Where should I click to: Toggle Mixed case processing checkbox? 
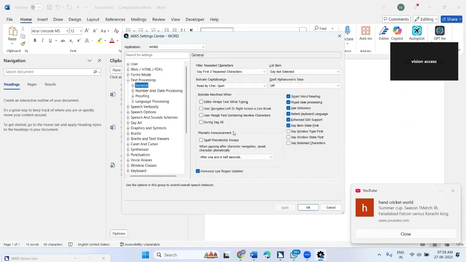click(288, 102)
